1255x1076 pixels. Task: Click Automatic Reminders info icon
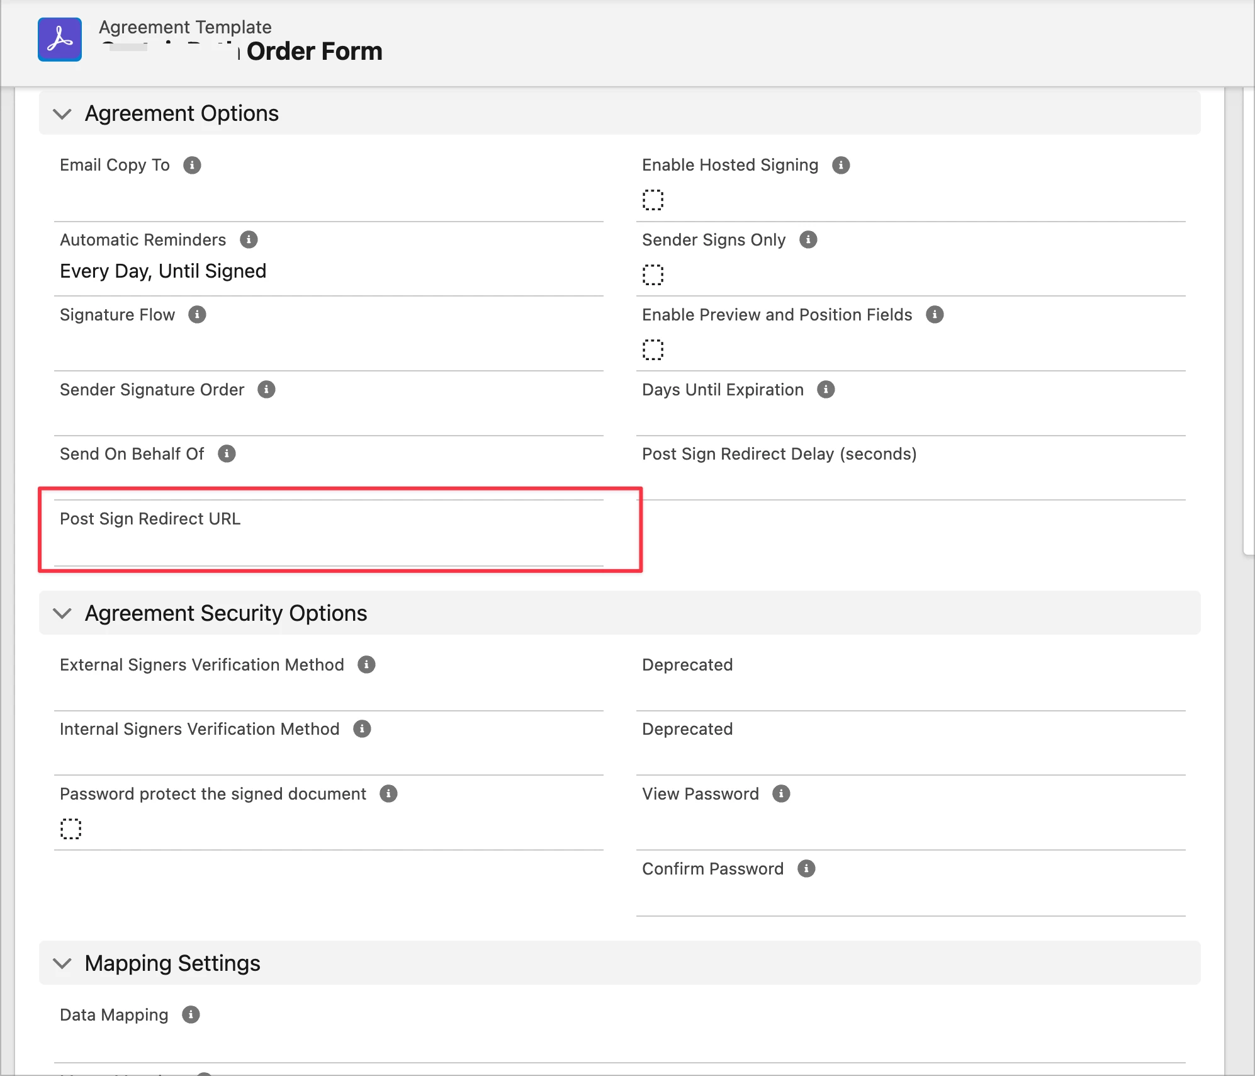point(249,240)
